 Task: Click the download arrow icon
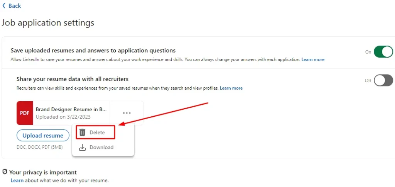point(82,147)
